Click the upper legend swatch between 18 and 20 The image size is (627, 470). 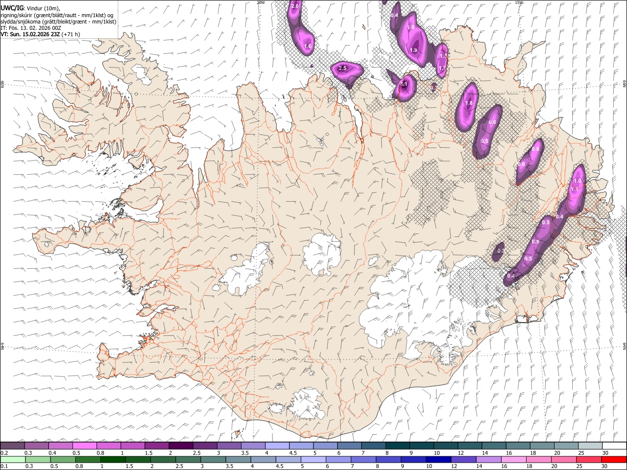(542, 446)
